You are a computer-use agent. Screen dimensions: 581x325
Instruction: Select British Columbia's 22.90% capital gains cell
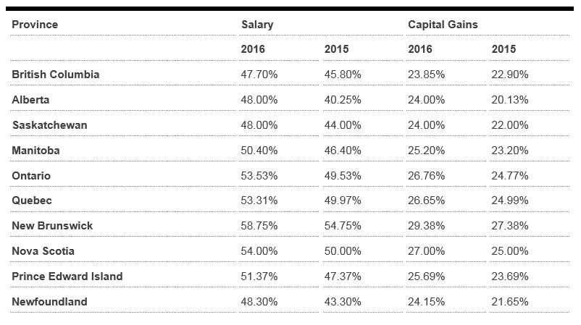click(510, 75)
